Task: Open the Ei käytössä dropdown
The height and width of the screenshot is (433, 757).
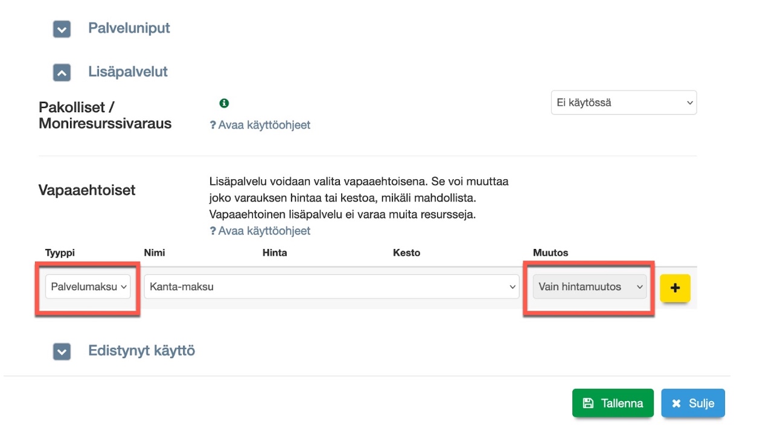Action: [623, 103]
